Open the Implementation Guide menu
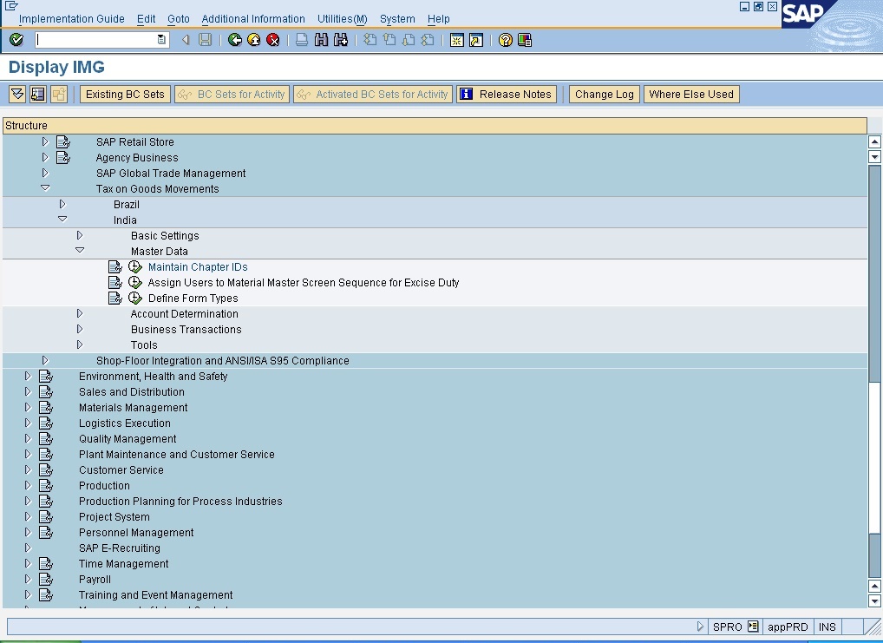 (x=71, y=18)
